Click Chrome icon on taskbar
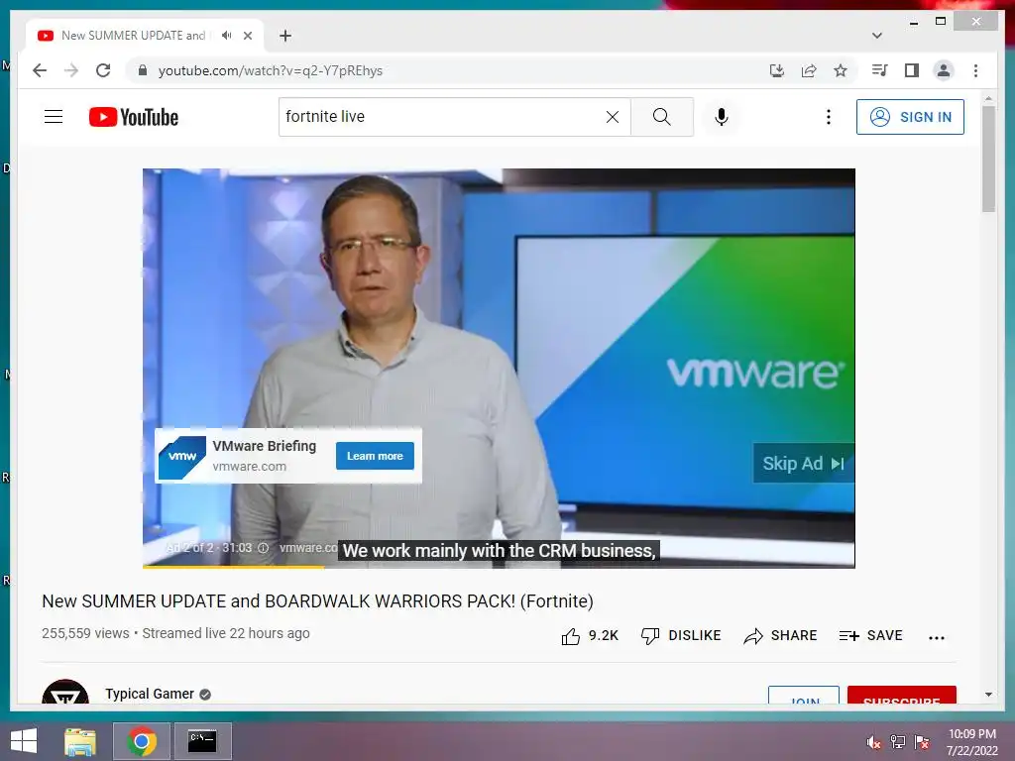Screen dimensions: 1015x761 [x=142, y=741]
